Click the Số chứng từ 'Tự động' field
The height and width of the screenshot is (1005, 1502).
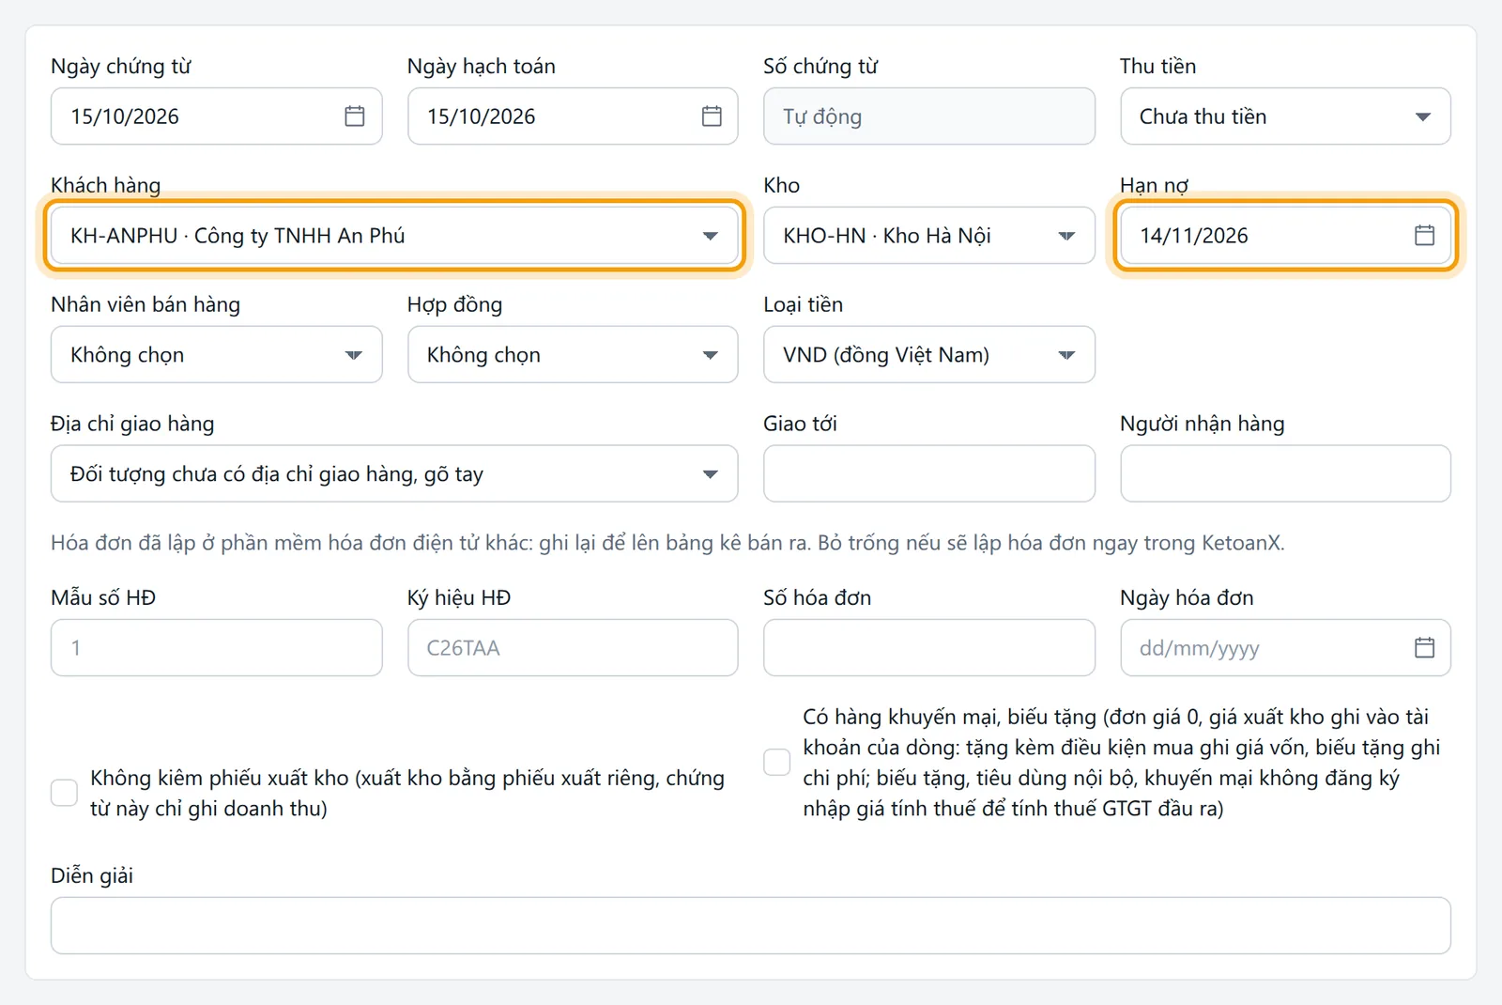tap(929, 116)
